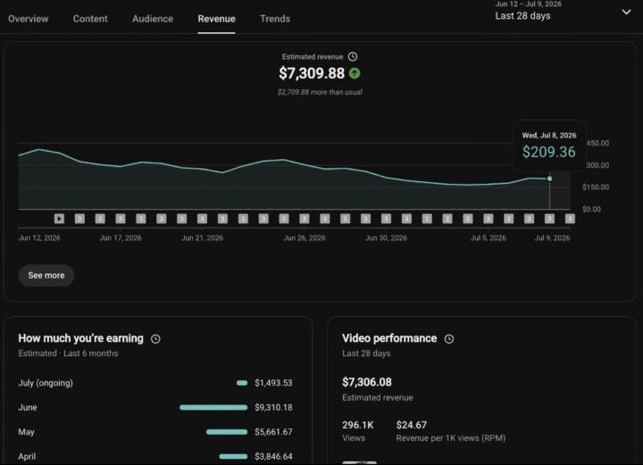Click the play marker icon under the chart
The width and height of the screenshot is (643, 465).
coord(59,219)
